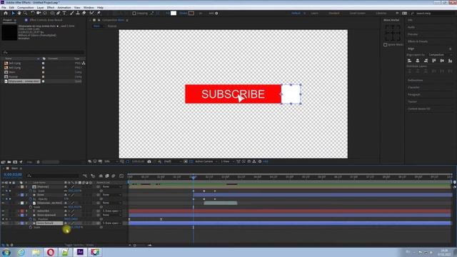457x257 pixels.
Task: Open magnification ratio dropdown in viewer
Action: click(x=111, y=161)
